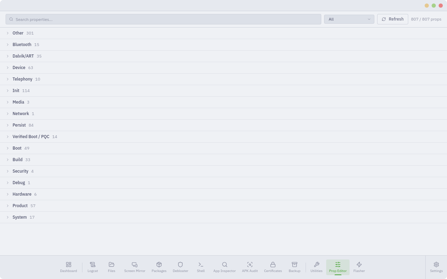Open the Flasher lightning icon

[x=359, y=265]
